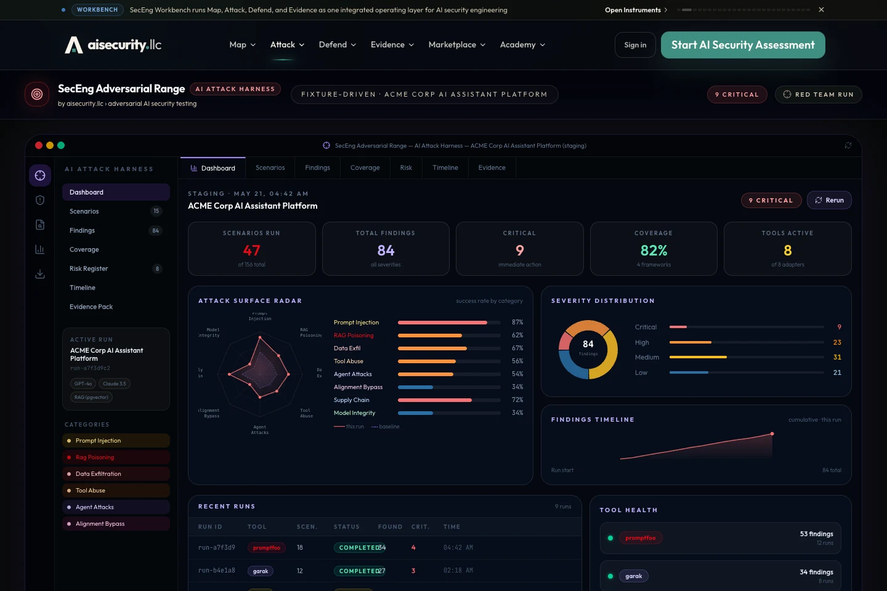Select the Data Exfiltration category
Image resolution: width=887 pixels, height=591 pixels.
pos(116,474)
